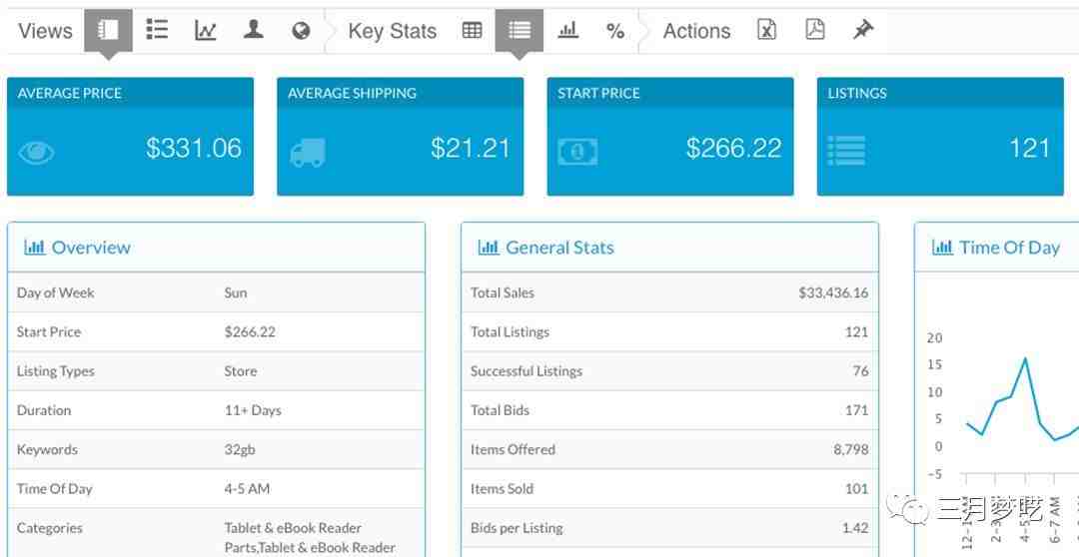Click the 11+ Days duration value

(253, 410)
